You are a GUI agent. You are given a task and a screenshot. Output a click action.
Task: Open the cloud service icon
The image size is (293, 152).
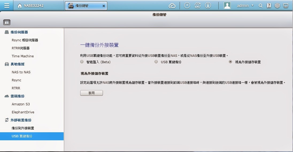pyautogui.click(x=172, y=6)
